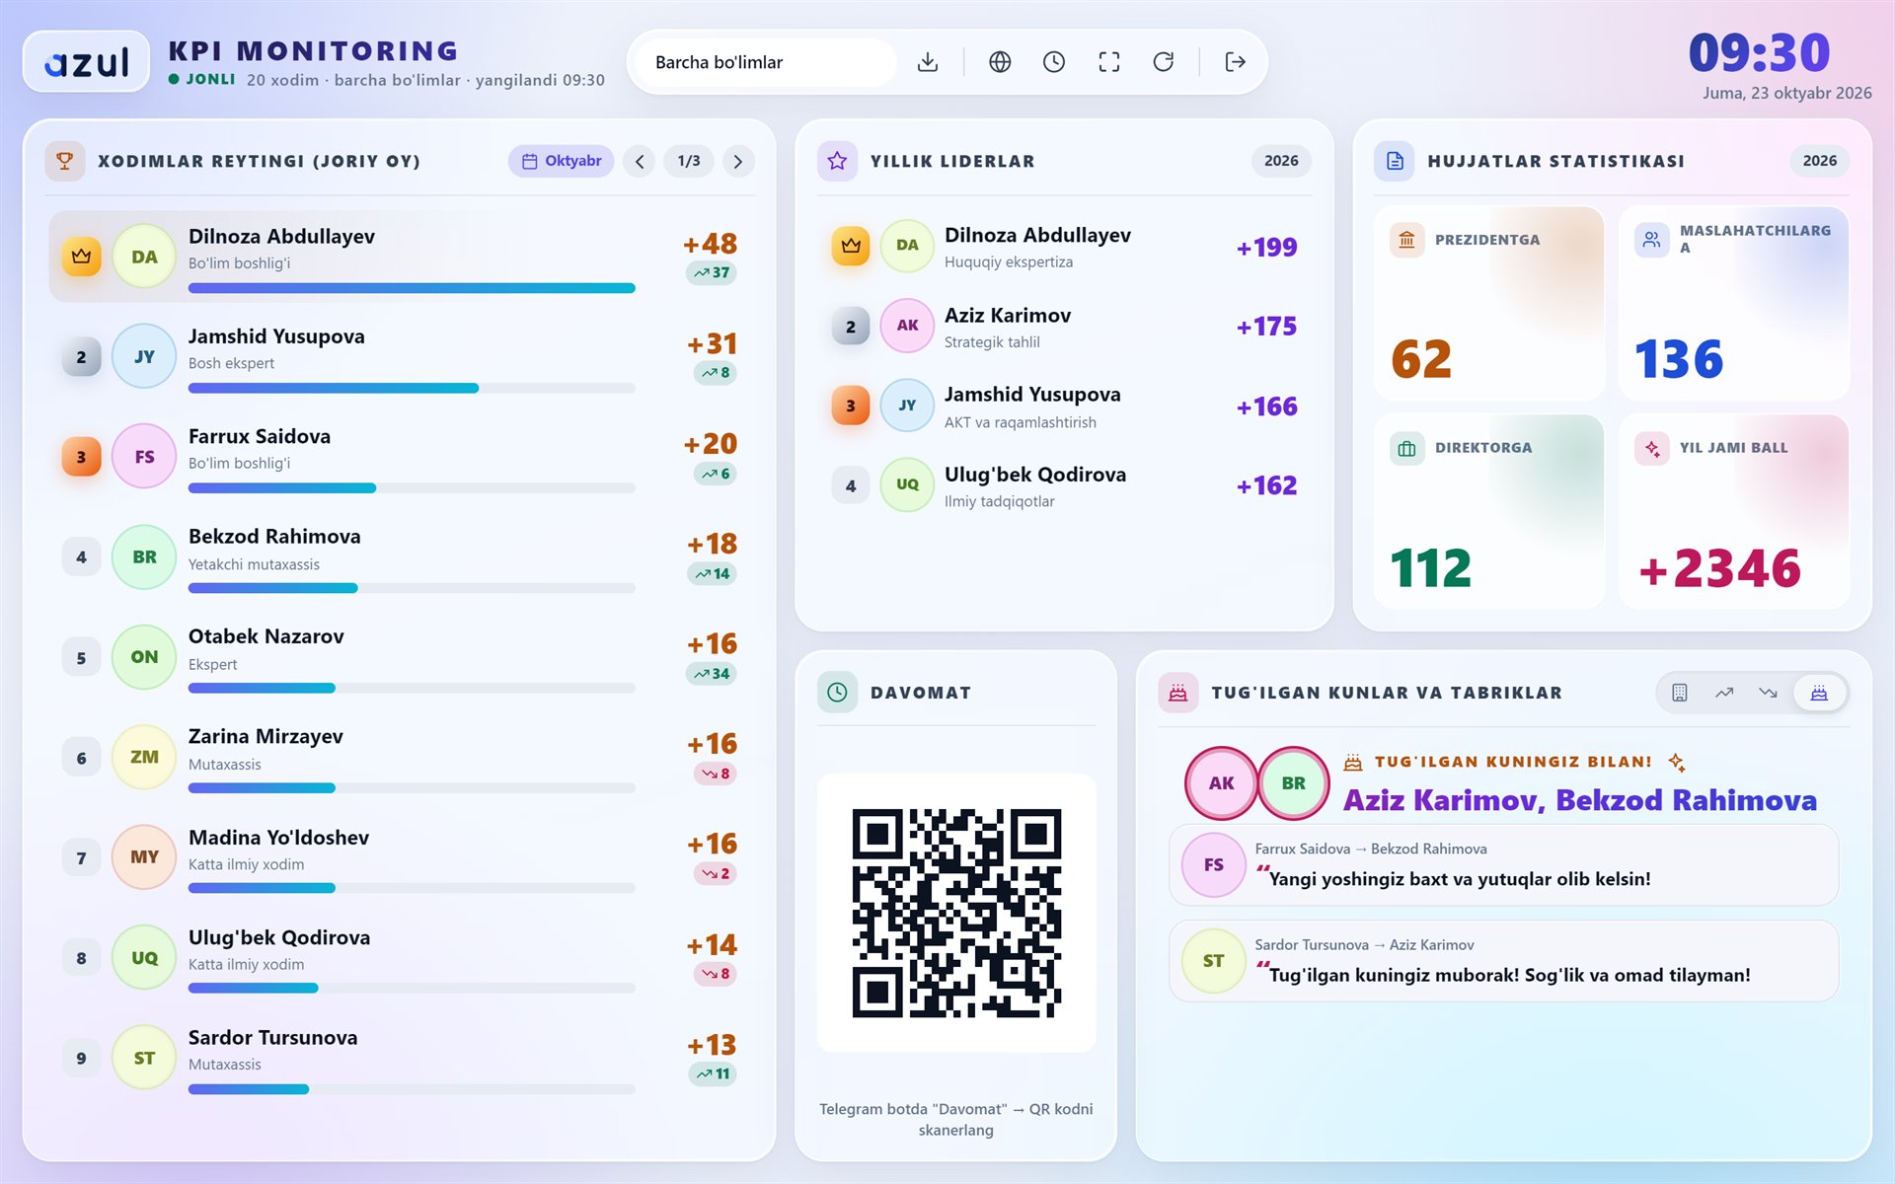
Task: Click Sardor Tursunova's greeting to Aziz Karimov
Action: click(x=1503, y=961)
